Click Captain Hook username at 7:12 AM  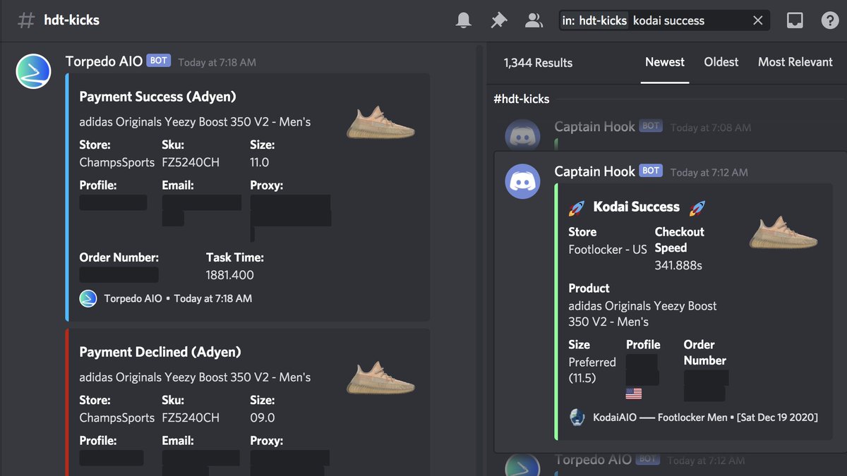point(595,171)
